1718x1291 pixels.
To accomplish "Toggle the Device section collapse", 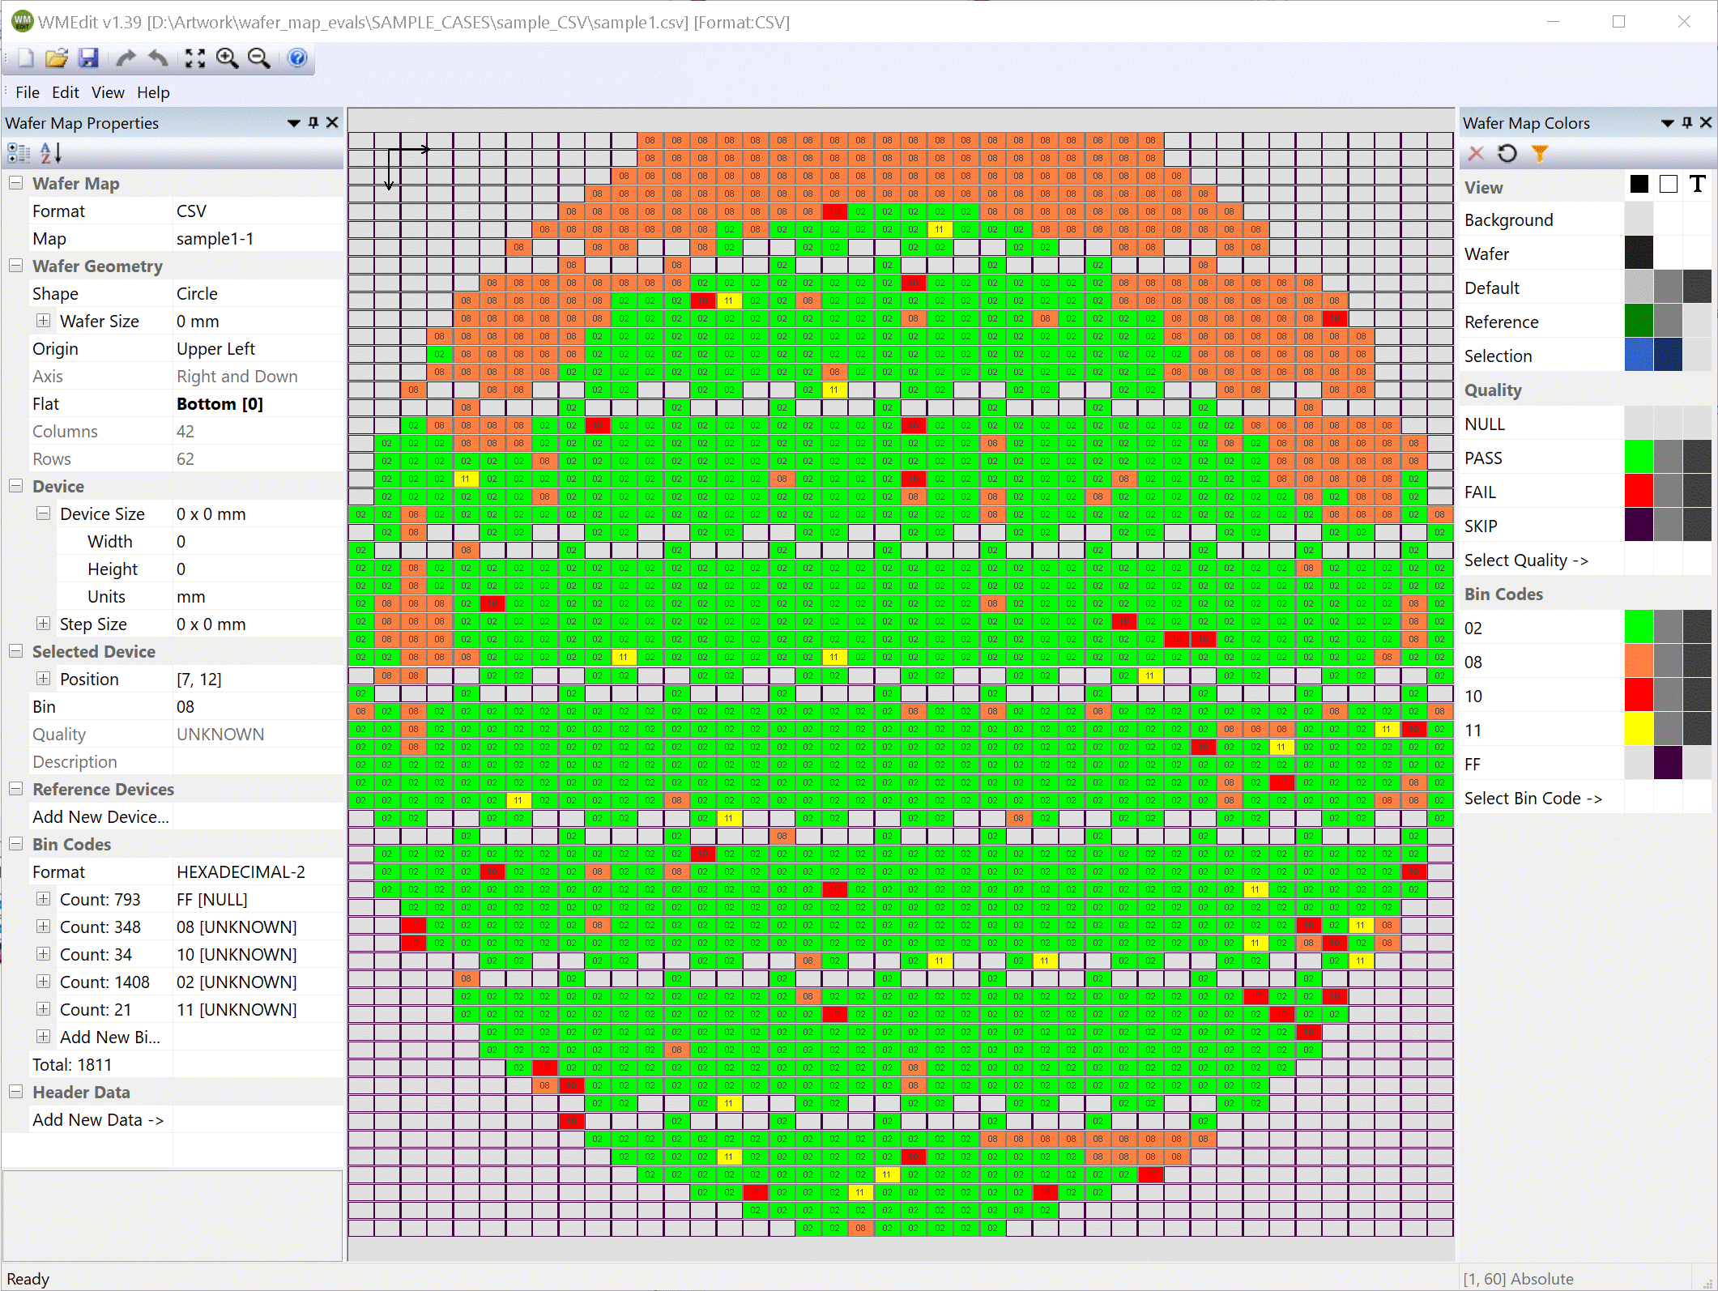I will (15, 485).
